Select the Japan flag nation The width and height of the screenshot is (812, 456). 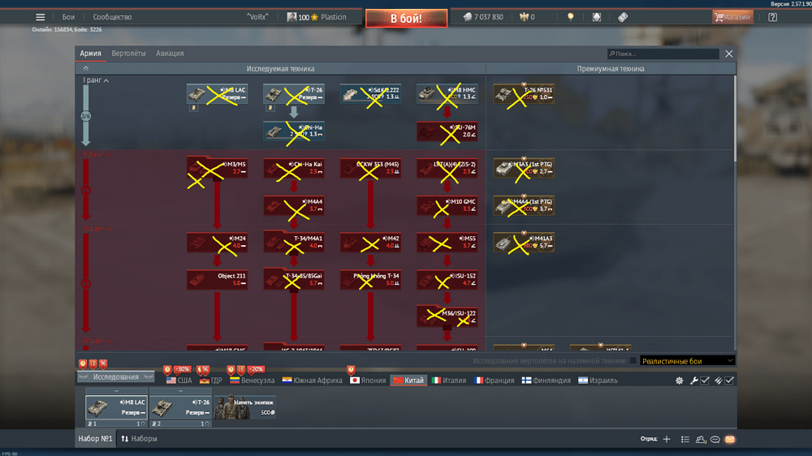368,381
